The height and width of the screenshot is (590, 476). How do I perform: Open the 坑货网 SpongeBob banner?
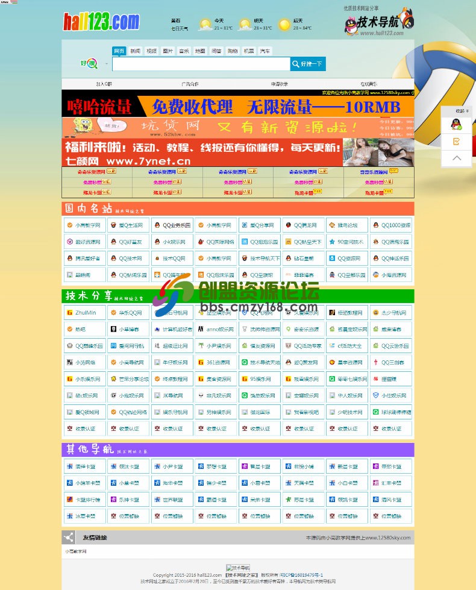[238, 128]
